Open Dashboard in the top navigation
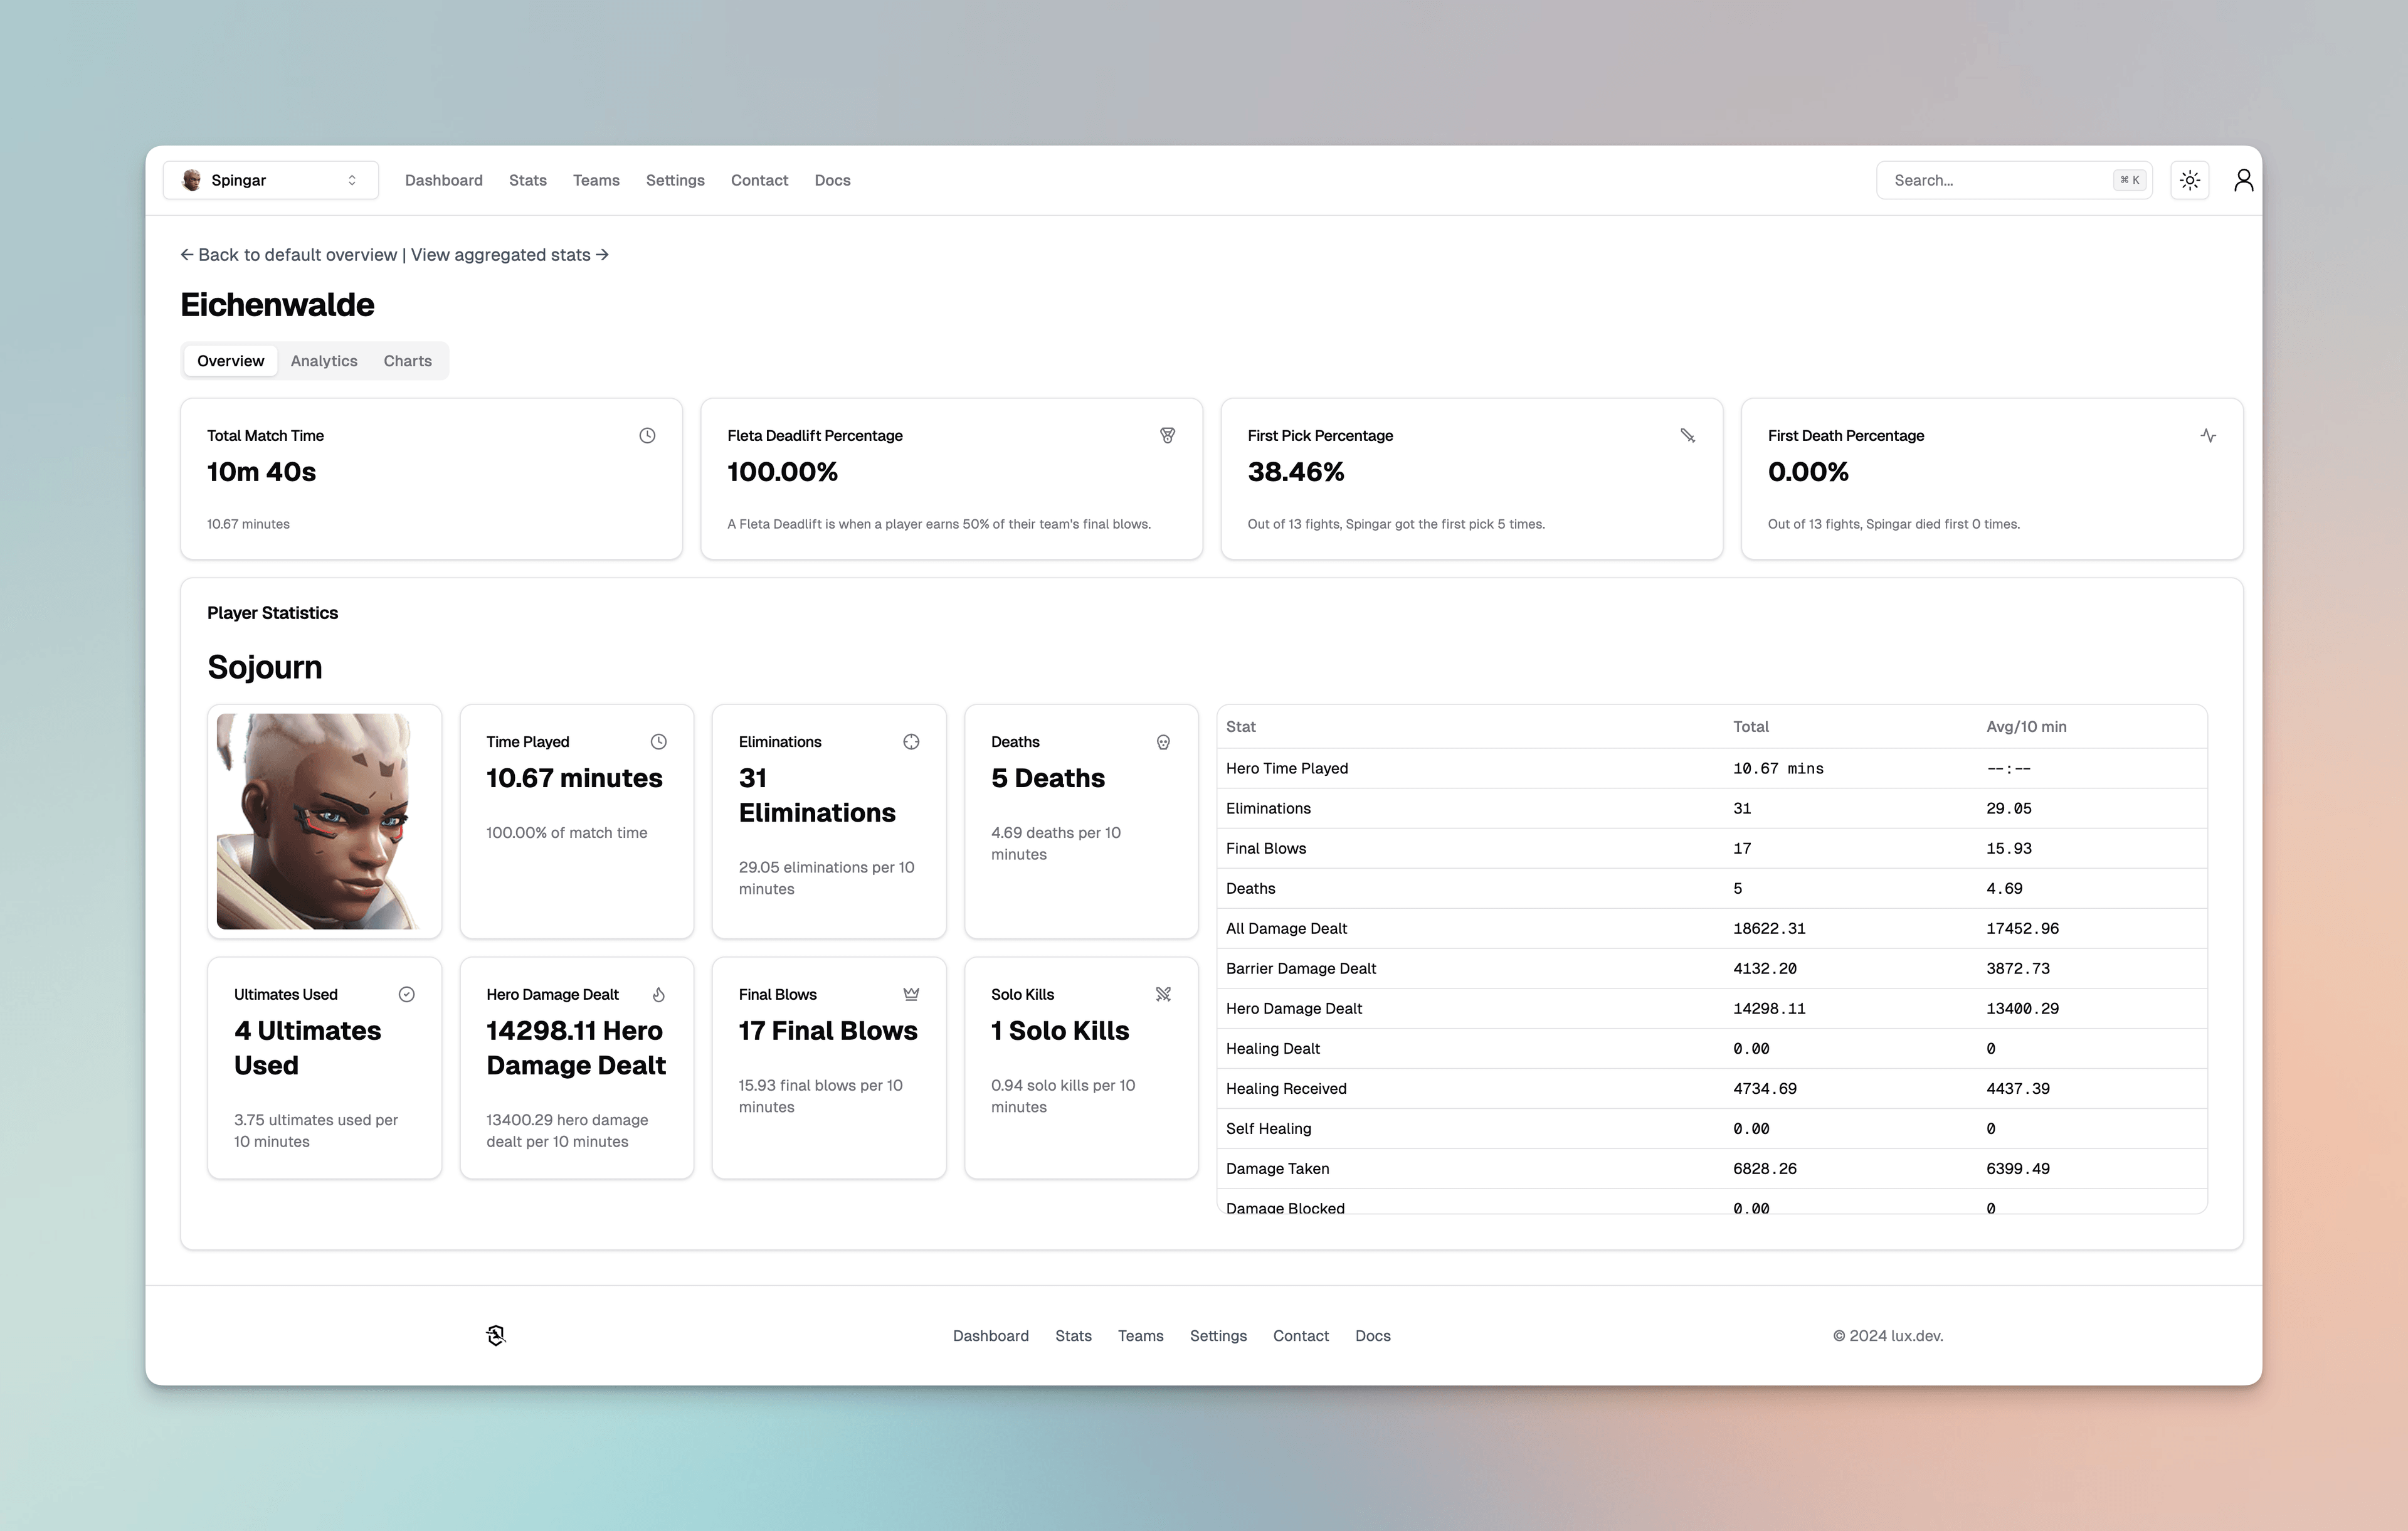2408x1531 pixels. tap(443, 180)
